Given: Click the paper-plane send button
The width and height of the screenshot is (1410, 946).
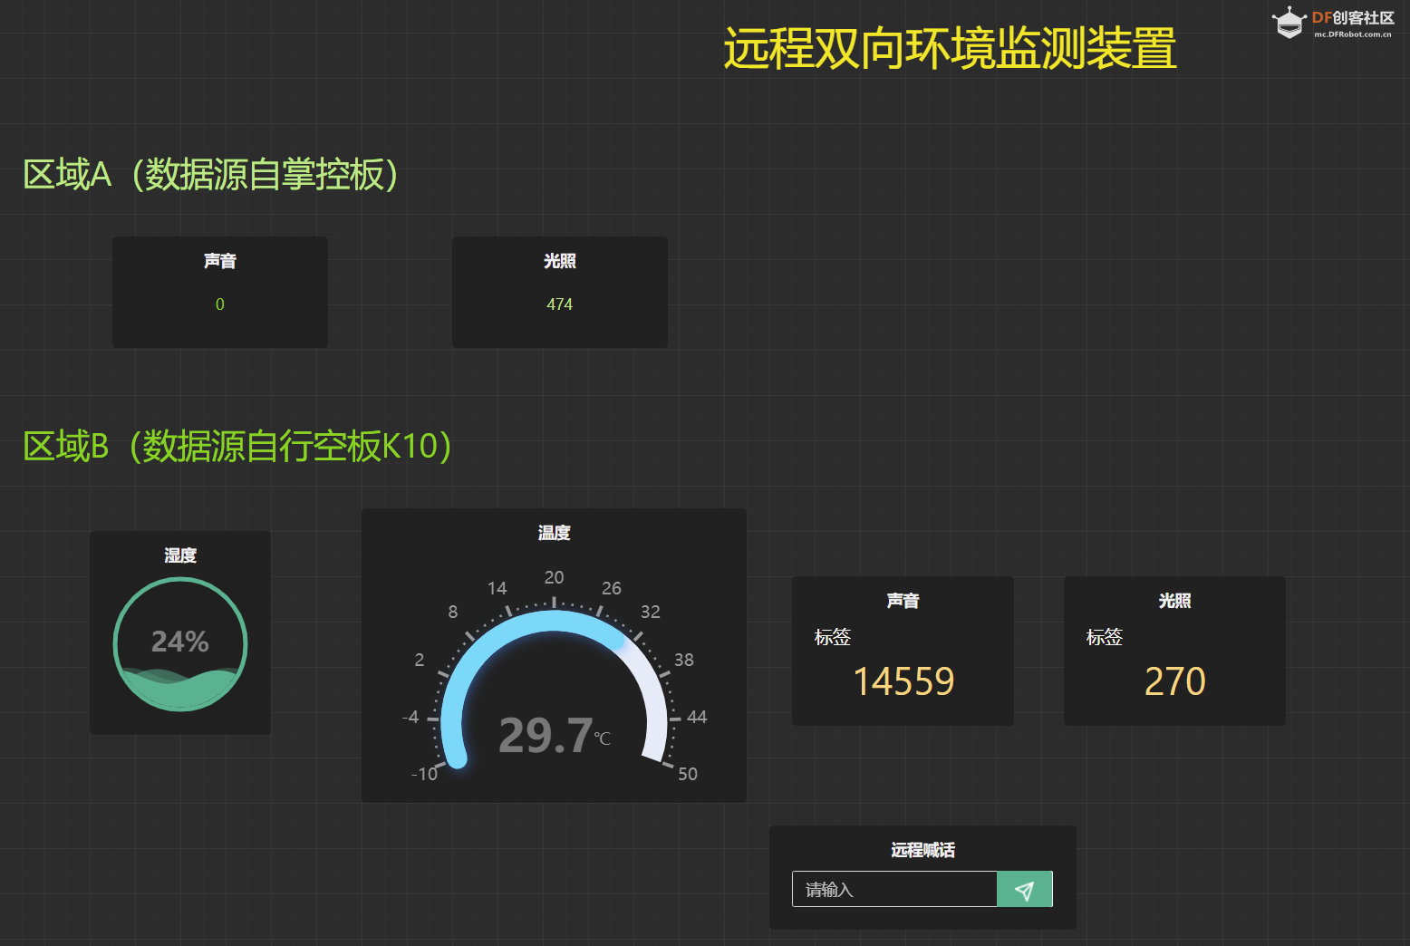Looking at the screenshot, I should point(1024,889).
